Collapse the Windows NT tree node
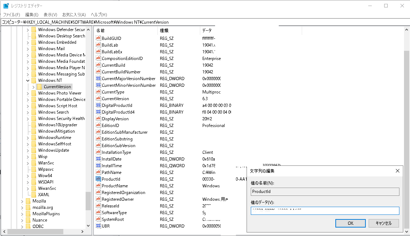 [x=28, y=80]
